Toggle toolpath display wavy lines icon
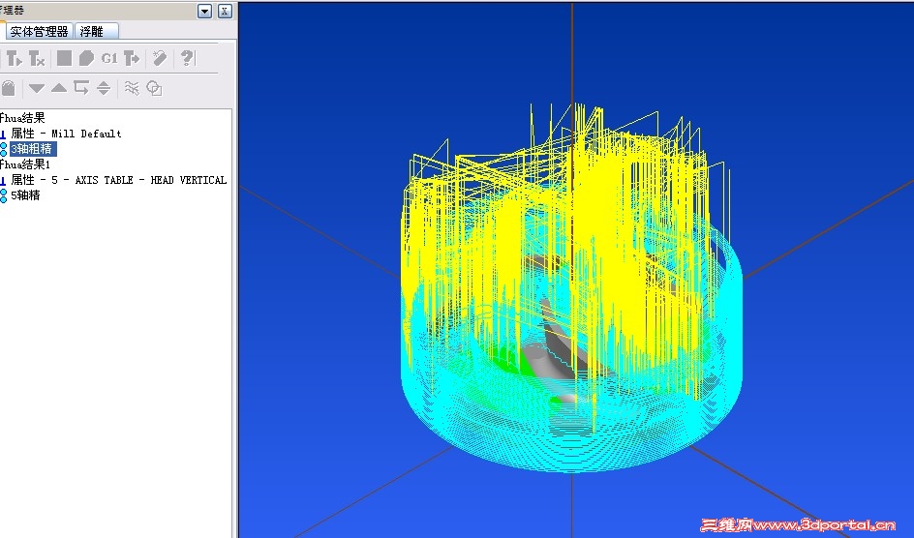The height and width of the screenshot is (538, 914). pyautogui.click(x=132, y=88)
